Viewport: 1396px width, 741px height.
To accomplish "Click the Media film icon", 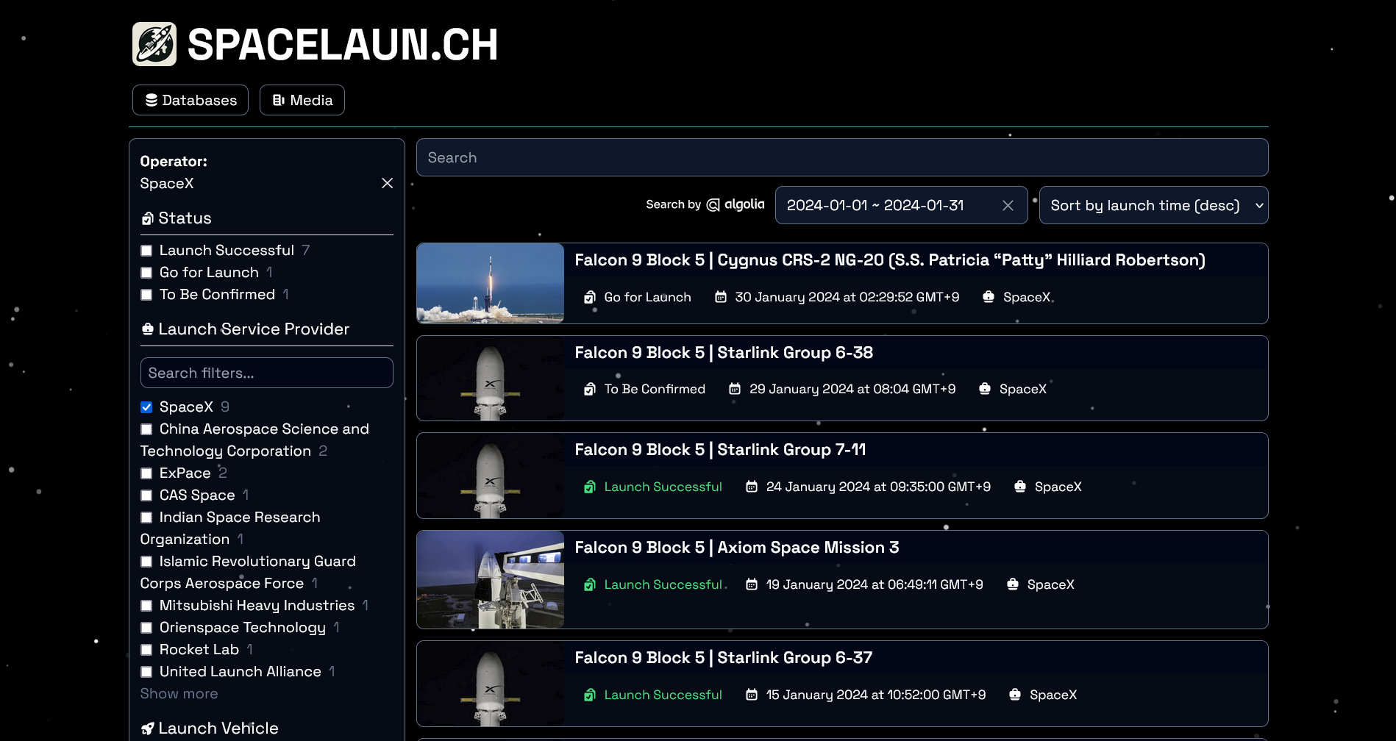I will tap(279, 100).
